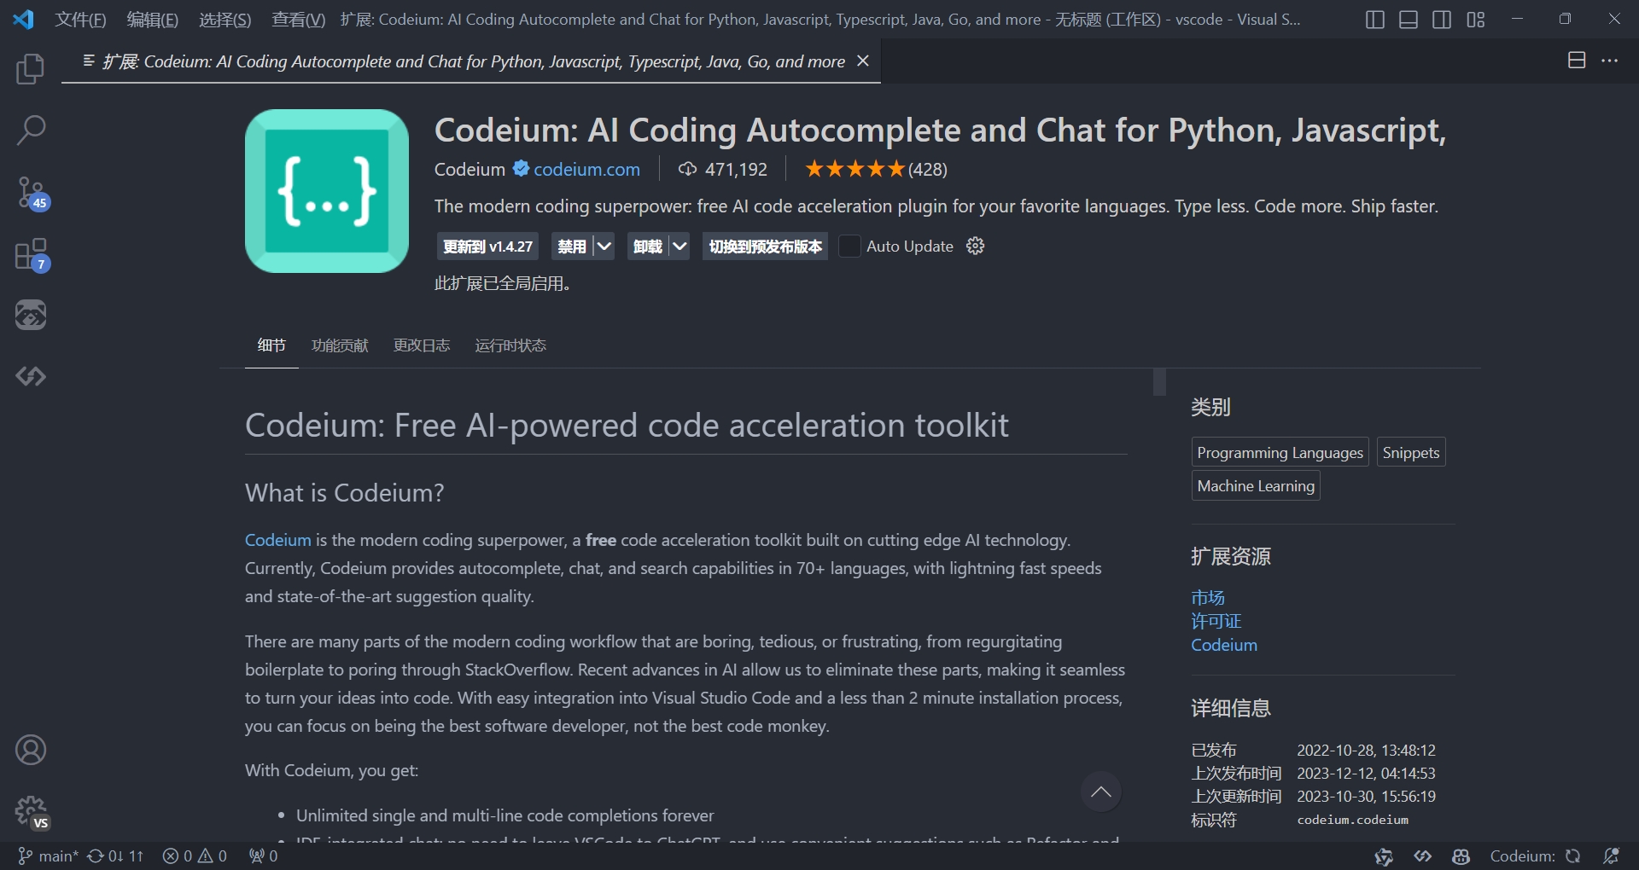1639x870 pixels.
Task: Click the Codeium extension logo image
Action: coord(327,191)
